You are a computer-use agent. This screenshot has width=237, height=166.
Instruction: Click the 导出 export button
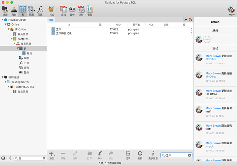(x=111, y=155)
